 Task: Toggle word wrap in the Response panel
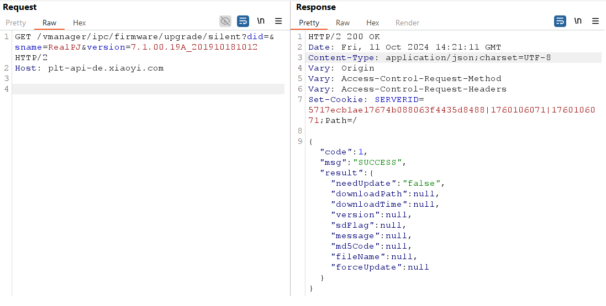click(560, 22)
